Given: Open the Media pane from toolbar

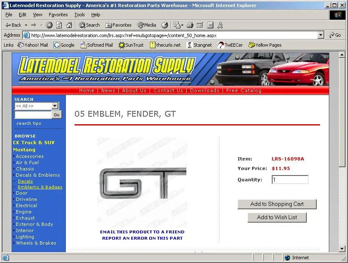Looking at the screenshot, I should click(147, 25).
